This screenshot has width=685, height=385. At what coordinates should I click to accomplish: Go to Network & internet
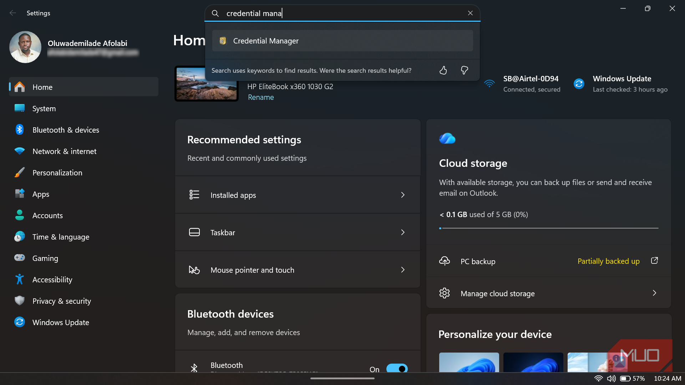[83, 151]
